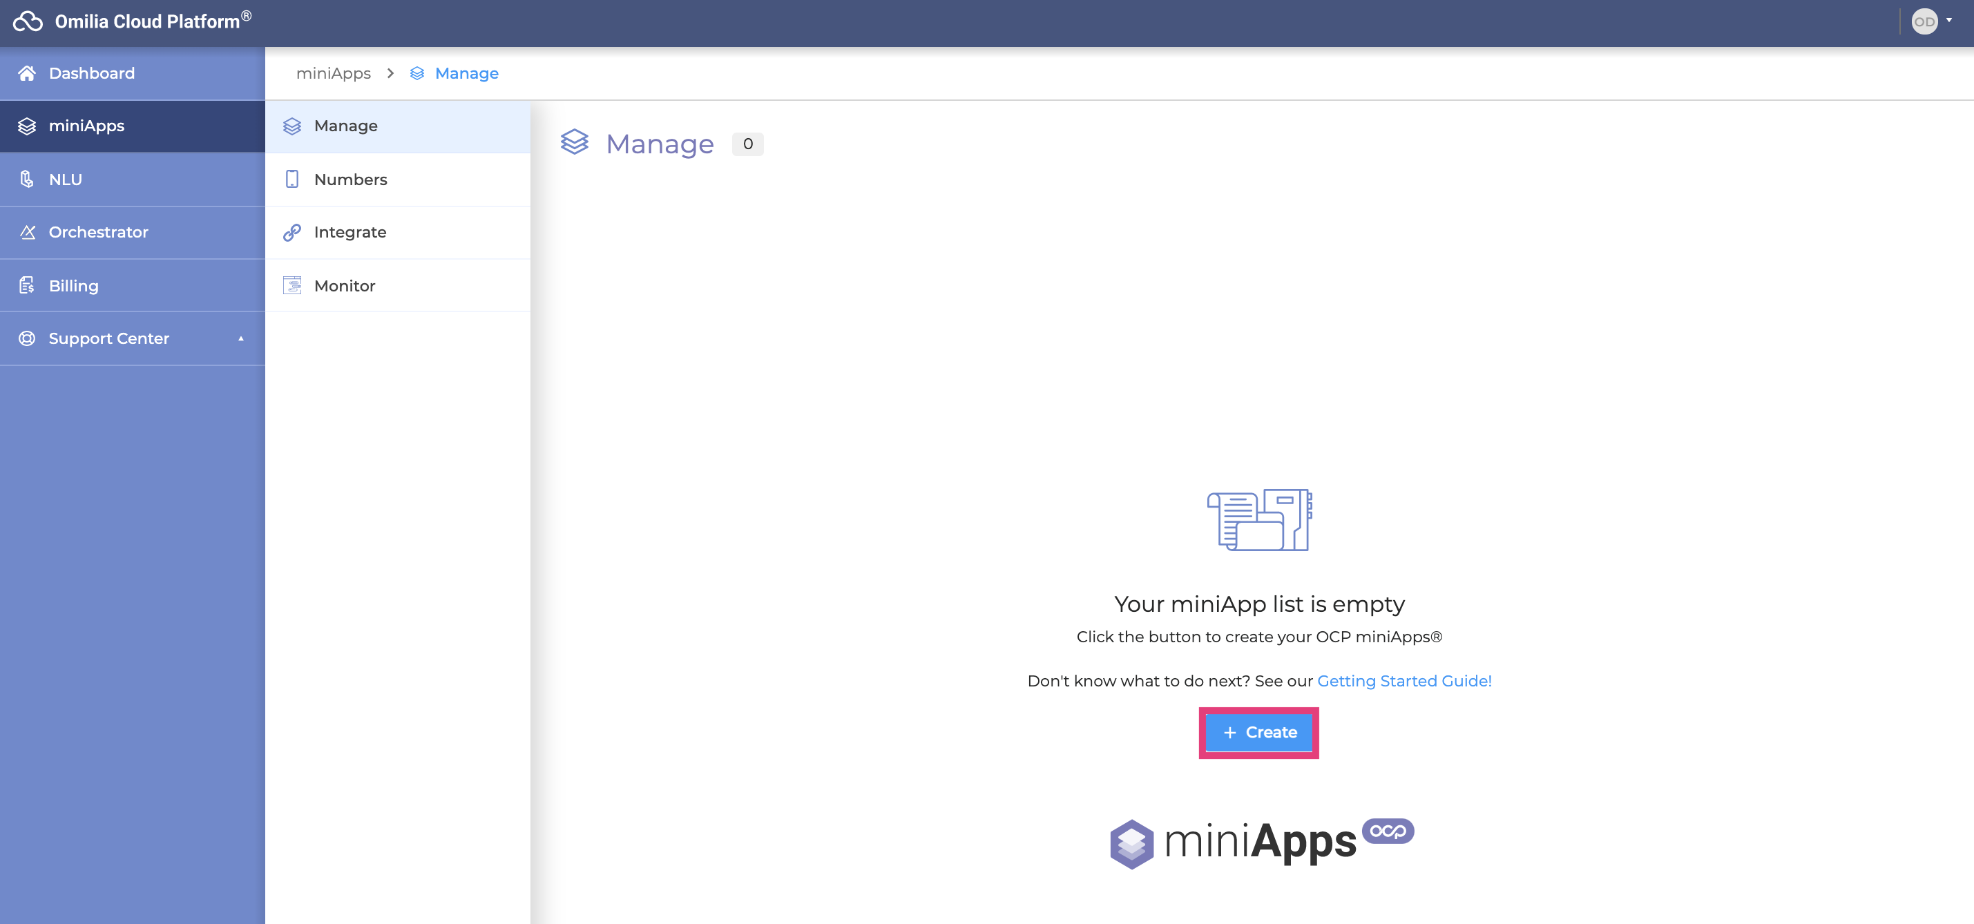This screenshot has height=924, width=1974.
Task: Click the breadcrumb chevron separator
Action: coord(391,74)
